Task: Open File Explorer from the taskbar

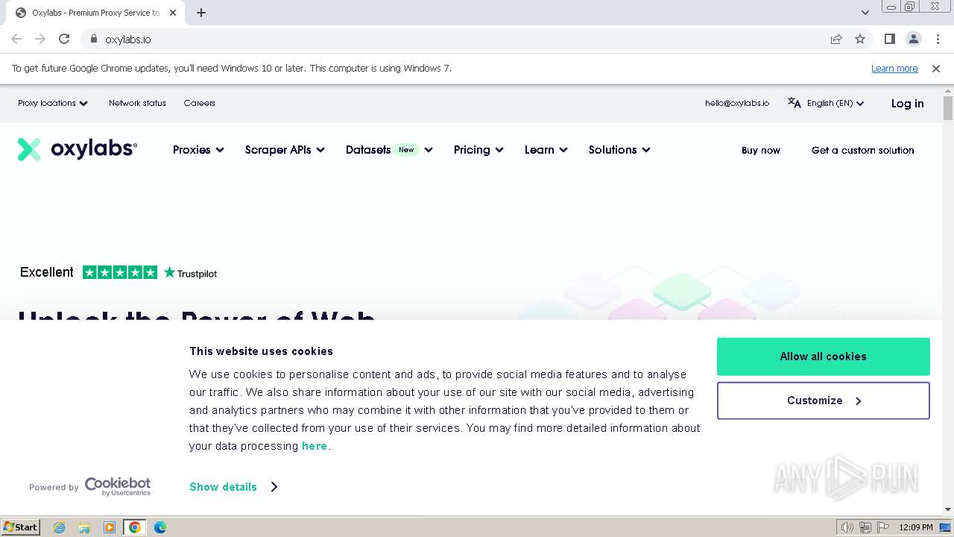Action: point(84,527)
